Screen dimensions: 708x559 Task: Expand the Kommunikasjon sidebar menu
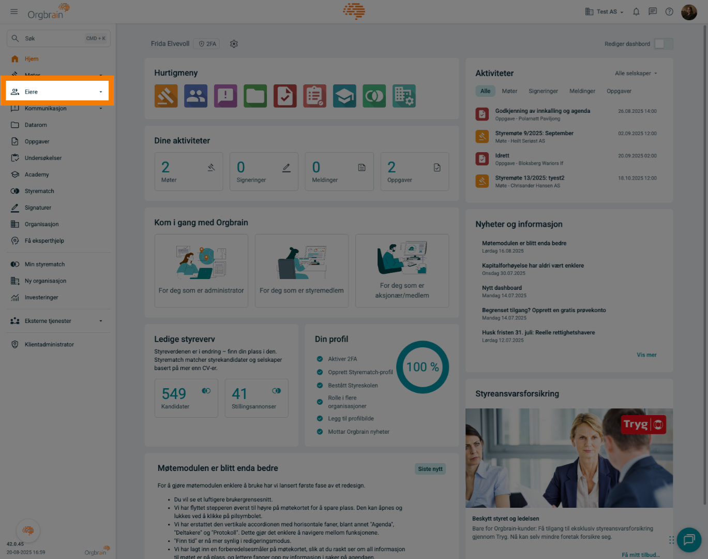(57, 108)
